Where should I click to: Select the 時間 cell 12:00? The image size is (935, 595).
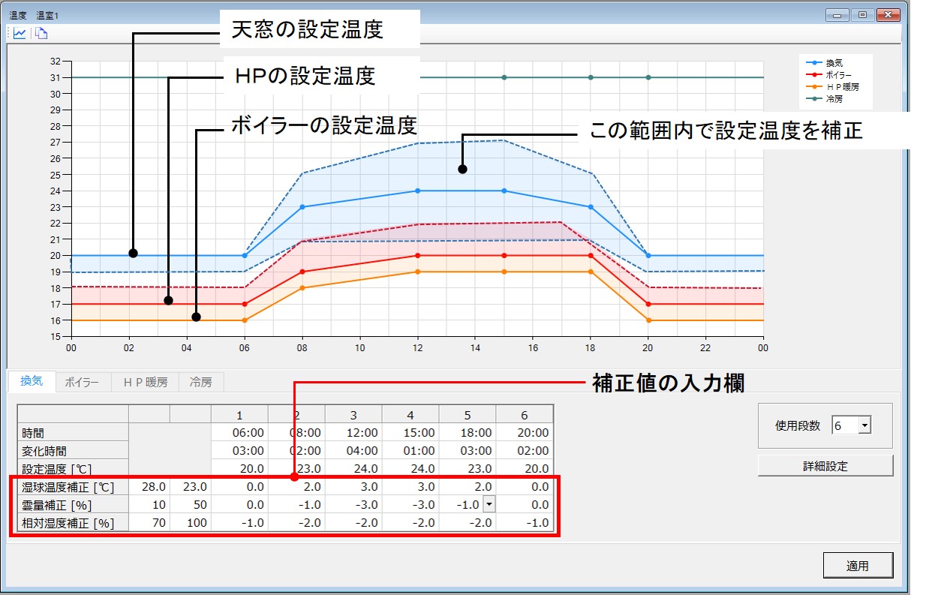click(353, 433)
